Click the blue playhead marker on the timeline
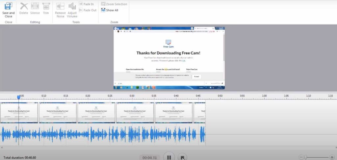 (19, 97)
